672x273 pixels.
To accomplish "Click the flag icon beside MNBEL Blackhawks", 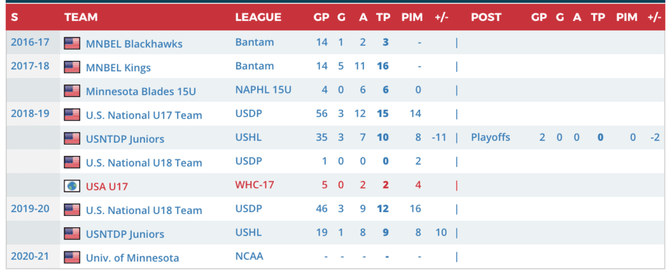I will pos(72,44).
